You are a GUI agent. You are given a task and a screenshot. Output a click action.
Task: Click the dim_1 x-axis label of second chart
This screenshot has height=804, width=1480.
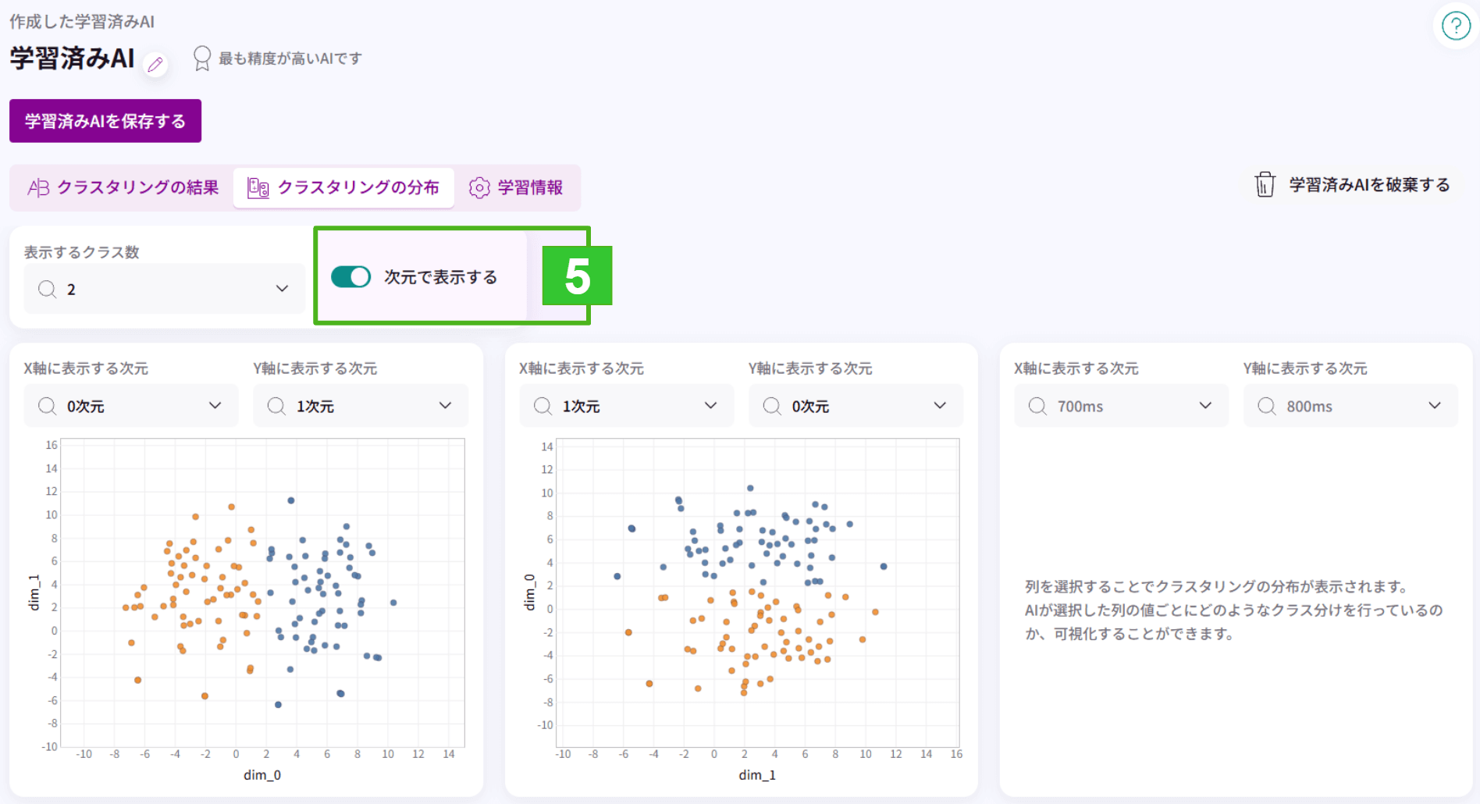tap(757, 775)
